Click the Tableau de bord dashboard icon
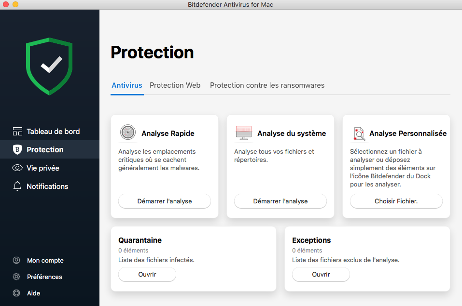Image resolution: width=462 pixels, height=306 pixels. (17, 131)
